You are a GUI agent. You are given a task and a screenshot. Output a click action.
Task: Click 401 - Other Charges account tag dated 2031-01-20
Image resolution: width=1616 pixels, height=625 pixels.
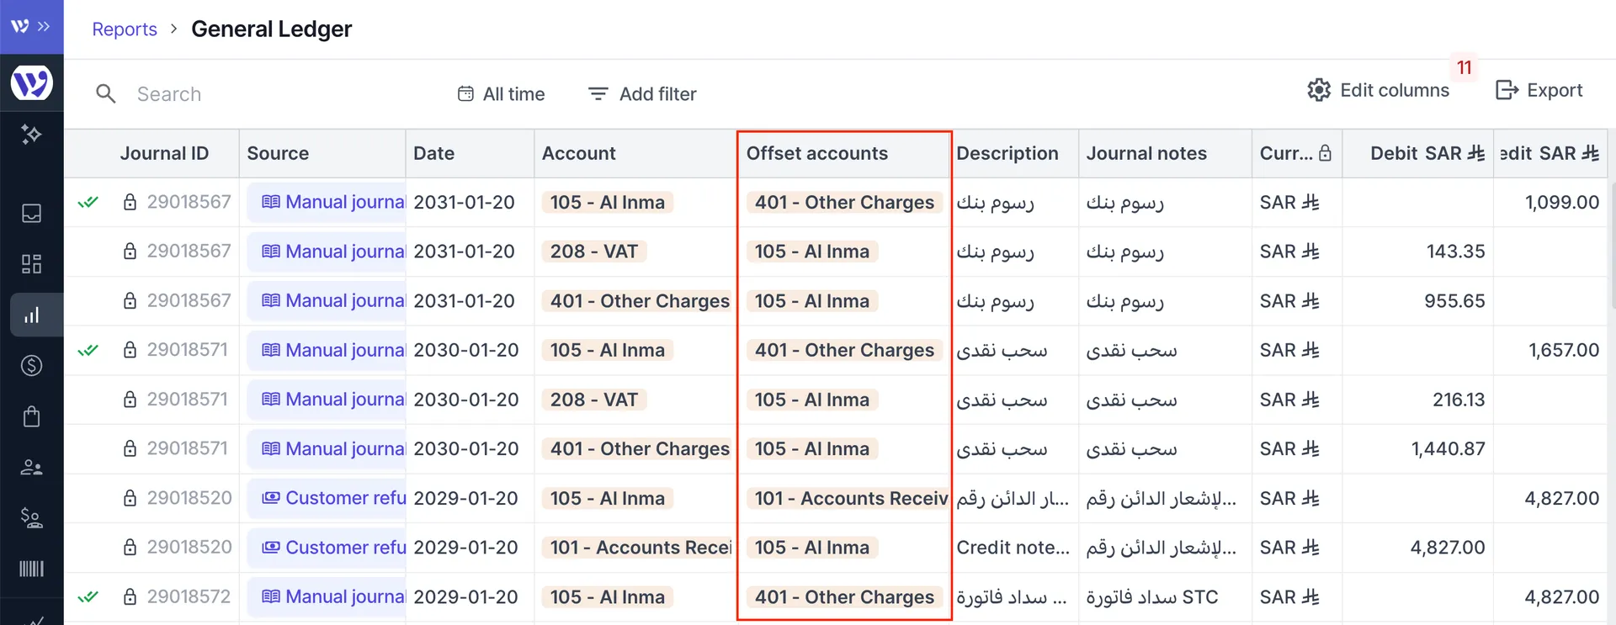click(x=639, y=301)
